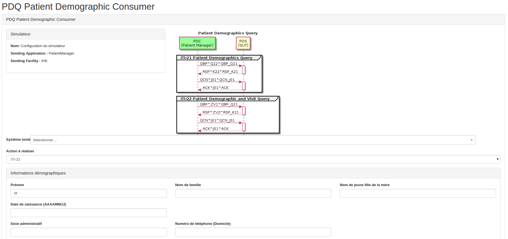Click the RSP^ZV2^RSP_K21 response message
The height and width of the screenshot is (239, 508).
[220, 112]
